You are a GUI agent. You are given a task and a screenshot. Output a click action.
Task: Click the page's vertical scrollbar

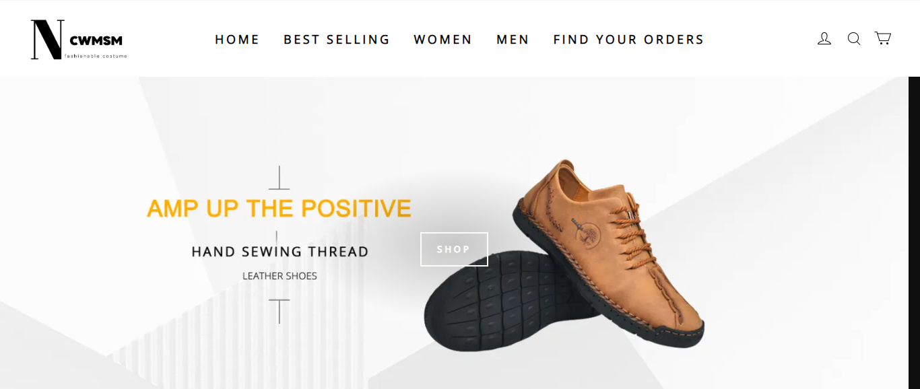coord(914,233)
